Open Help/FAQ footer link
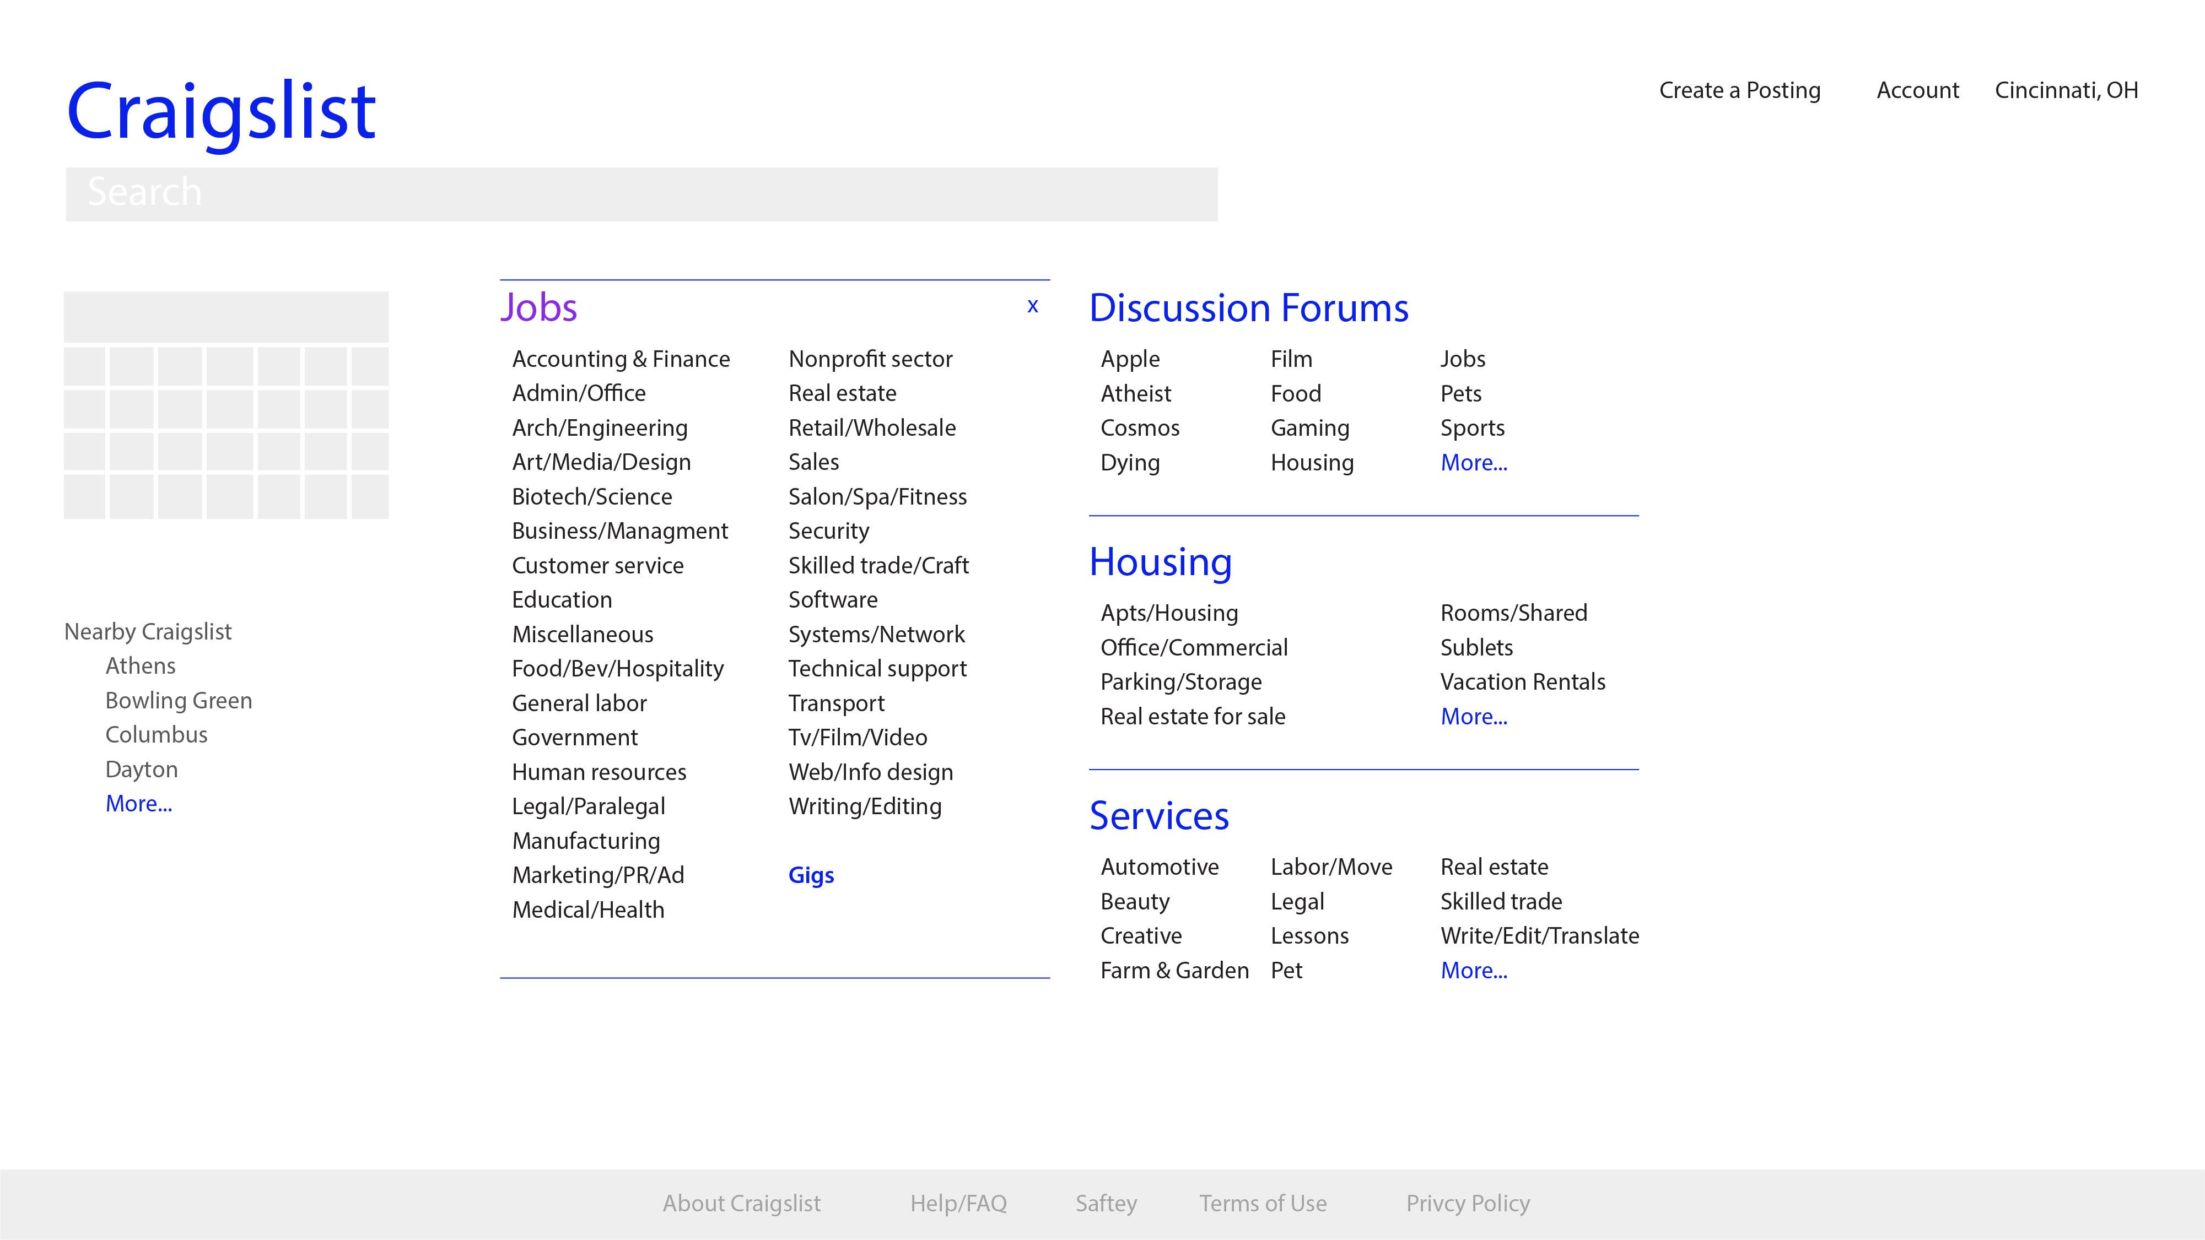The image size is (2205, 1240). point(959,1204)
